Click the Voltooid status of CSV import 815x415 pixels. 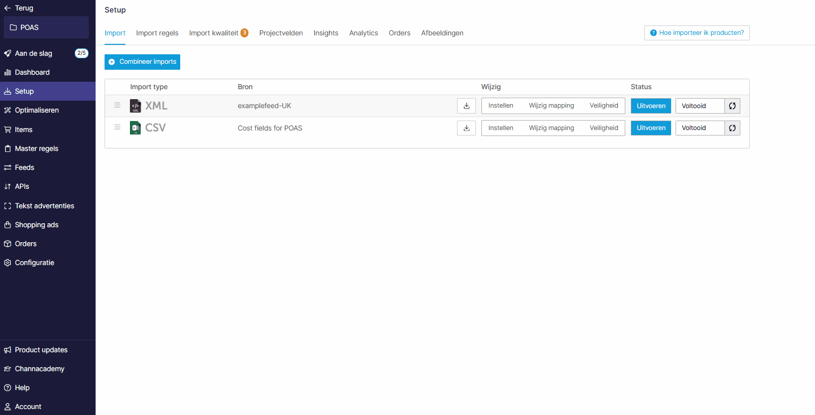click(700, 128)
